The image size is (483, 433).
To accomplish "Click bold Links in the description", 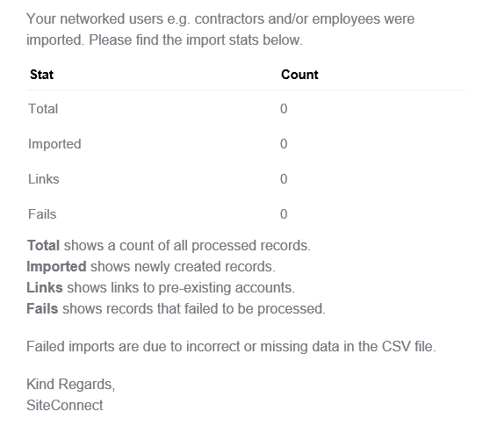I will pyautogui.click(x=45, y=287).
